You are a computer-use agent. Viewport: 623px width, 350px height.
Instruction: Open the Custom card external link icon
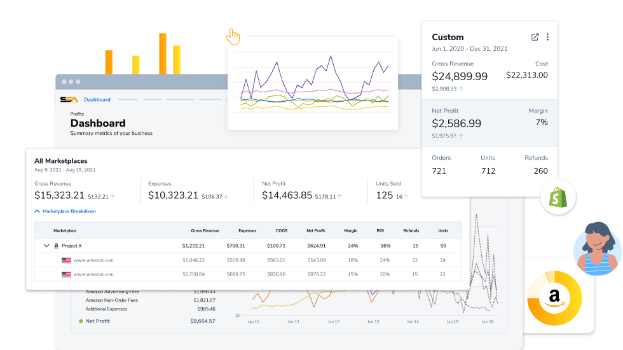click(535, 37)
